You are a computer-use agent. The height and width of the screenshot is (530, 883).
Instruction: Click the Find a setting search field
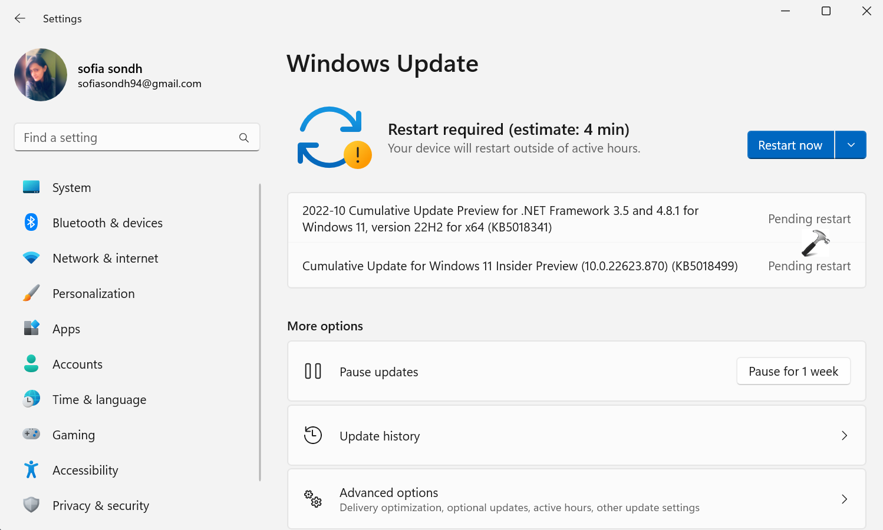[x=127, y=138]
